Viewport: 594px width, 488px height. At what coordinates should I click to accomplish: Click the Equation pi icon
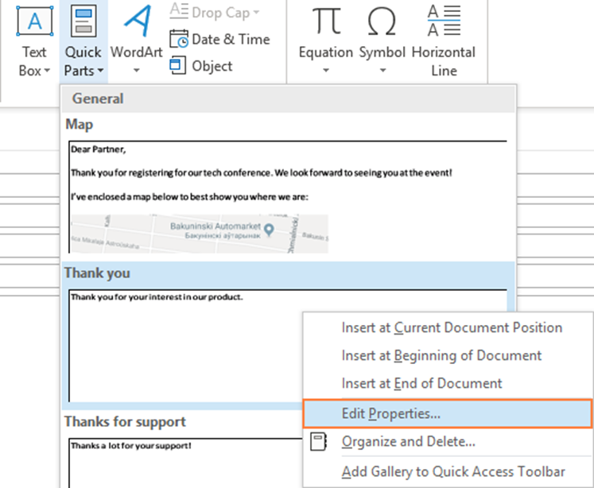[x=326, y=21]
